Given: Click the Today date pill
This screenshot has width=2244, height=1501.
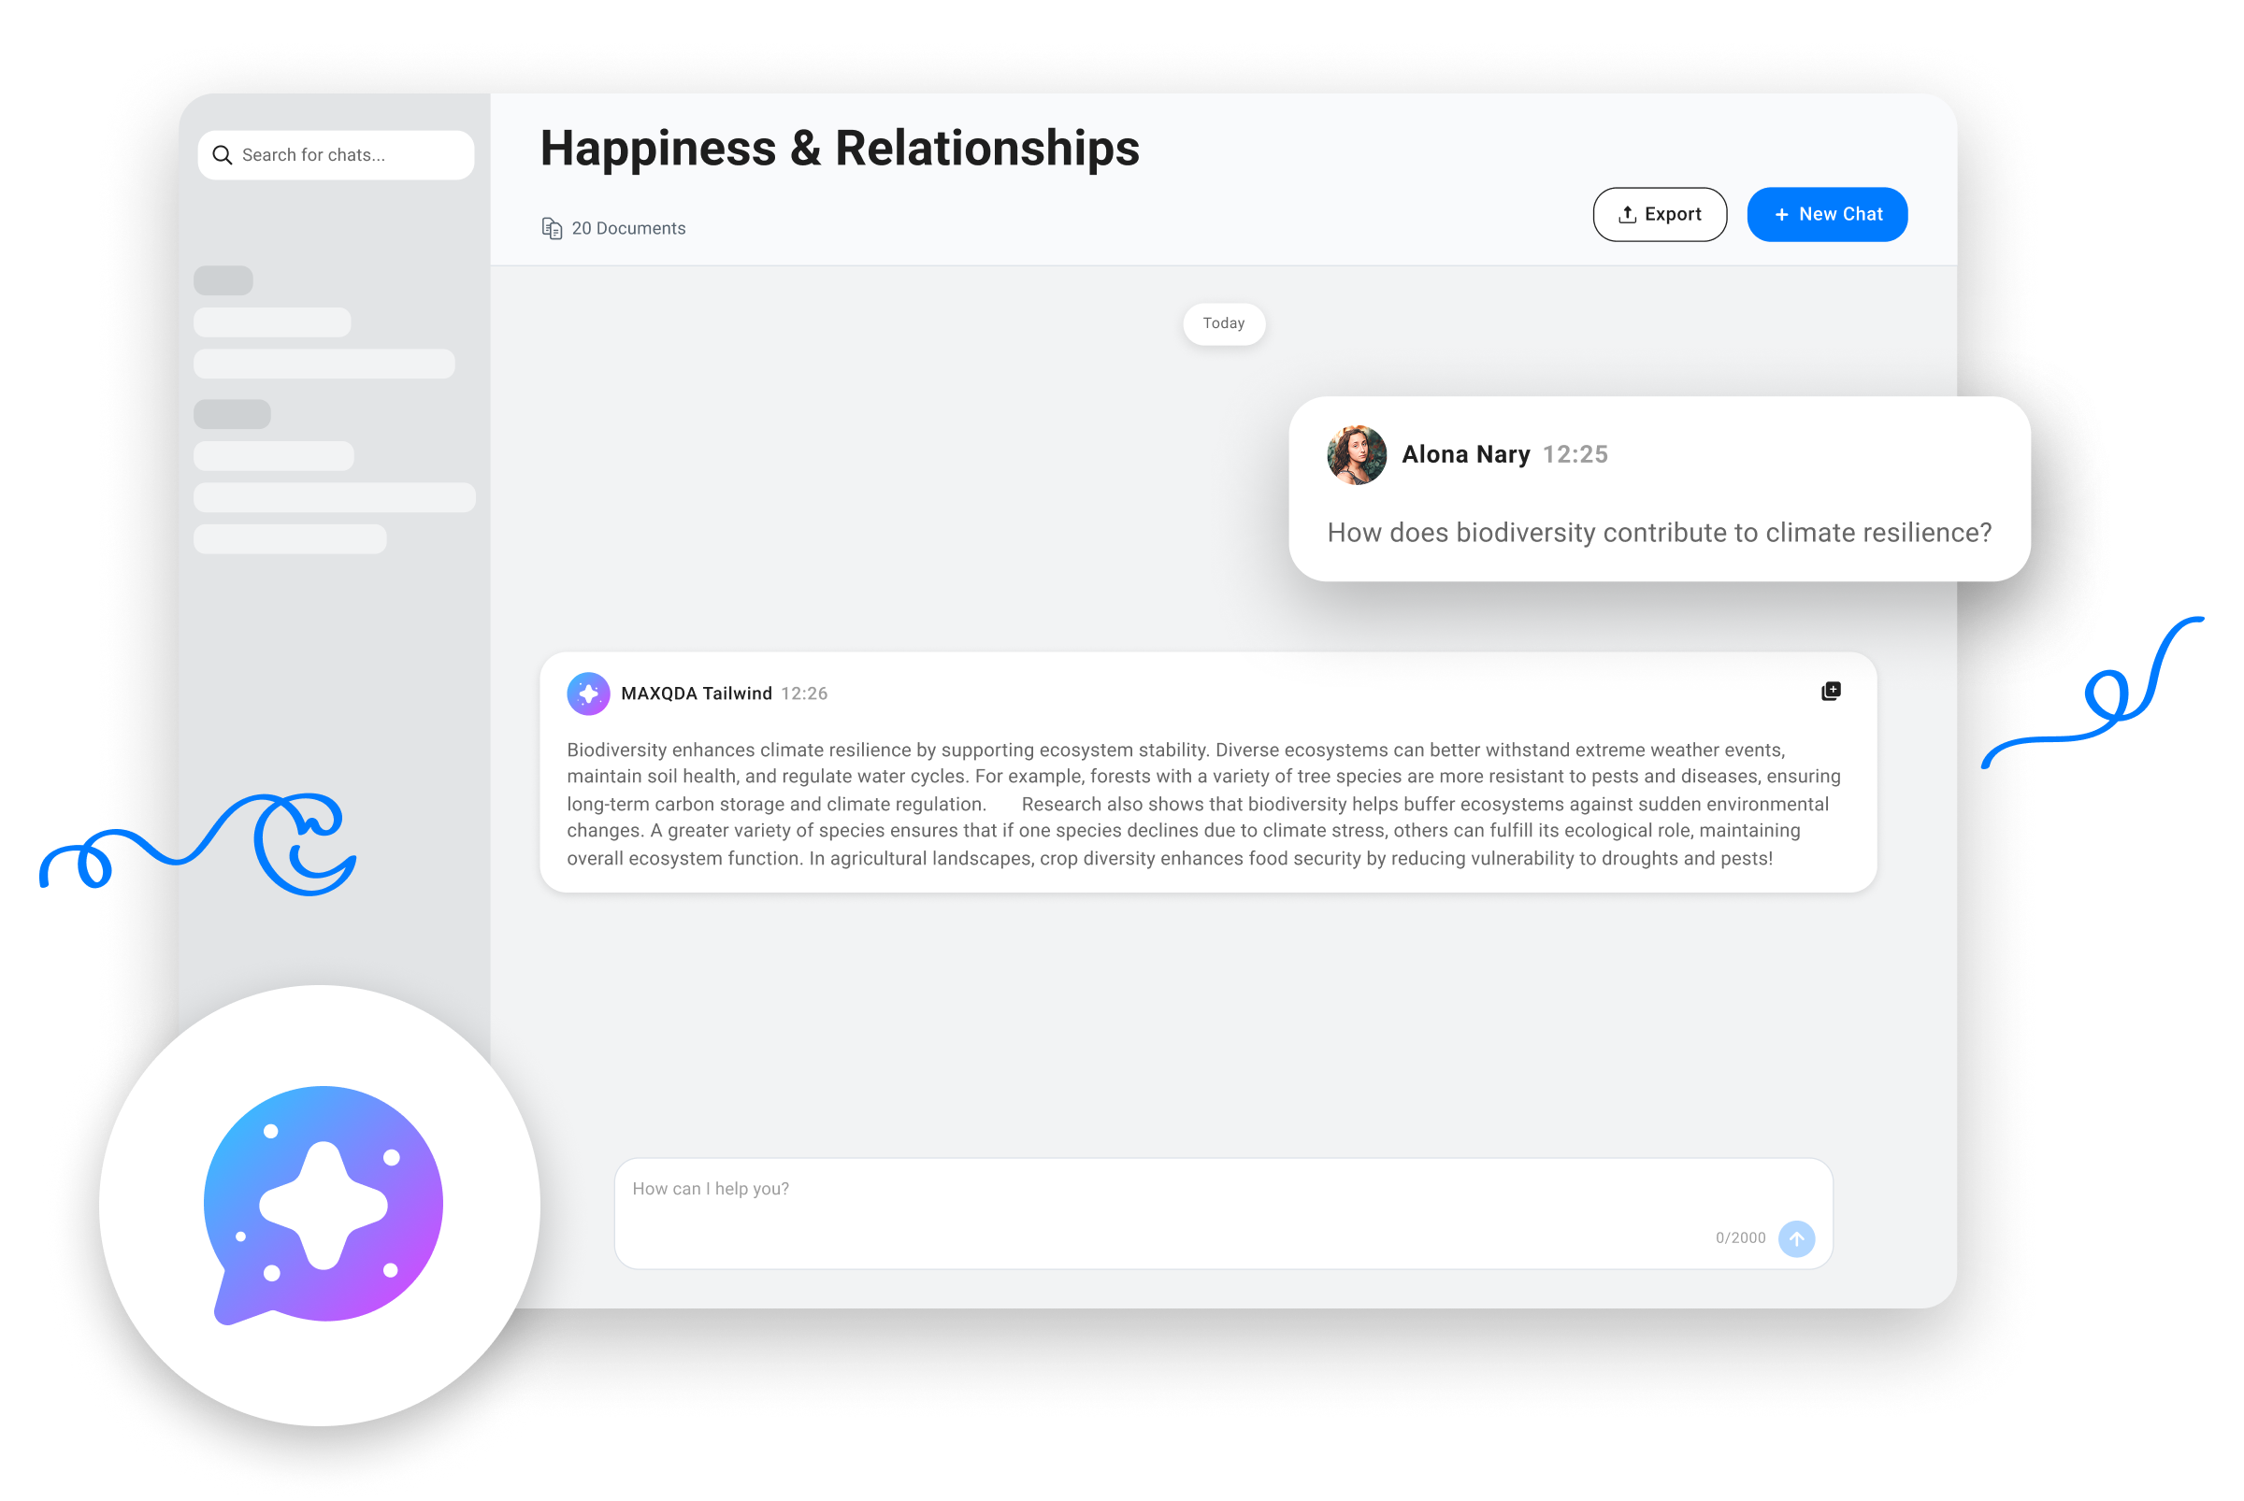Looking at the screenshot, I should click(x=1223, y=323).
